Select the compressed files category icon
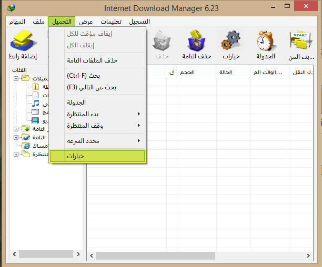 click(36, 87)
